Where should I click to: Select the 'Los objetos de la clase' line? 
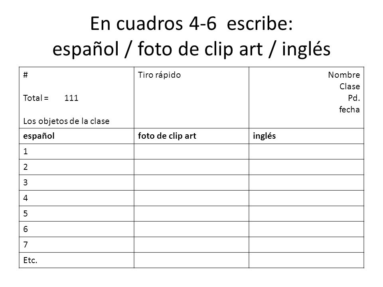point(66,121)
